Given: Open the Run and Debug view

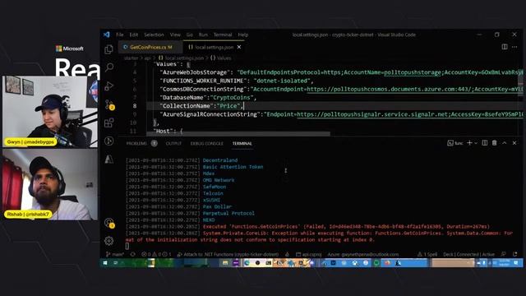Looking at the screenshot, I should (x=108, y=86).
